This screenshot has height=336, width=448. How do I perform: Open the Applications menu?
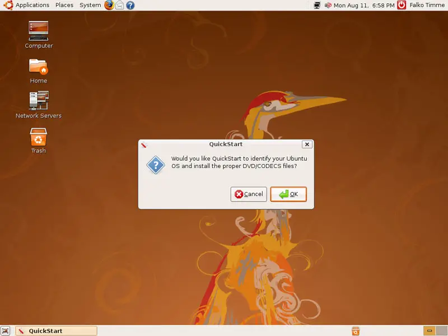coord(32,5)
